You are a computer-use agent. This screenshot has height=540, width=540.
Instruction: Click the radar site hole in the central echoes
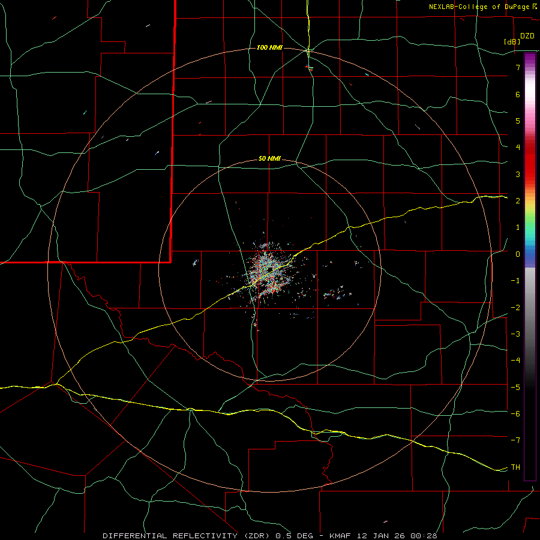coord(271,269)
